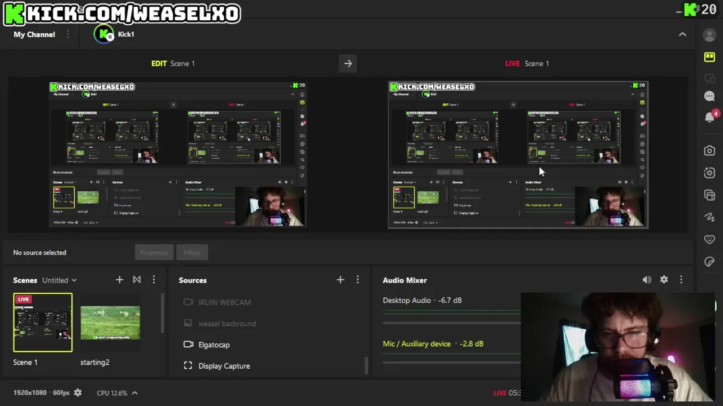
Task: Open the chat bubble icon in sidebar
Action: pos(709,96)
